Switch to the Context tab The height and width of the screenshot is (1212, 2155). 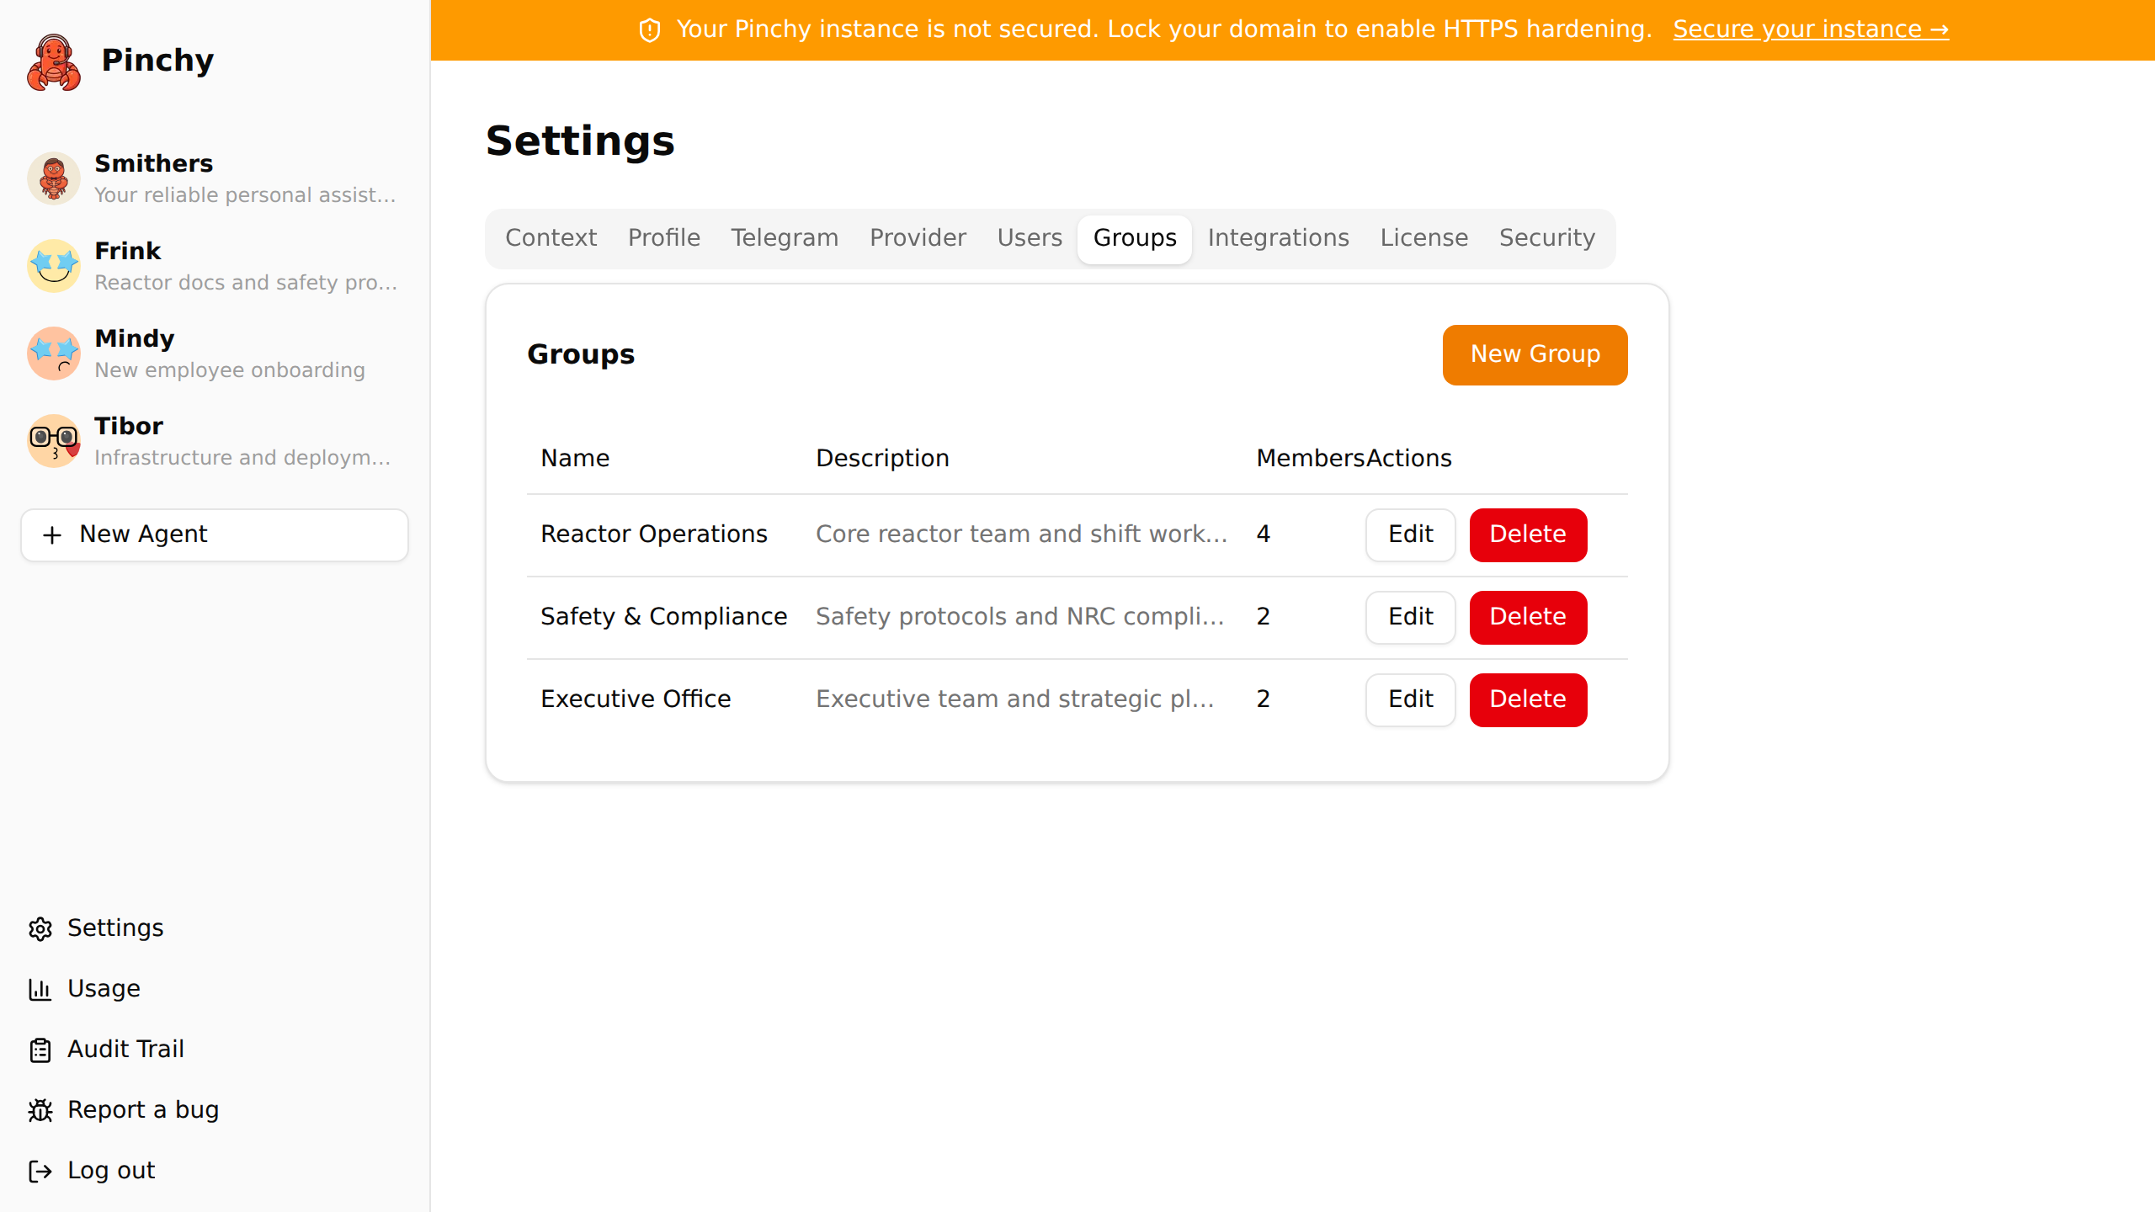[x=551, y=238]
